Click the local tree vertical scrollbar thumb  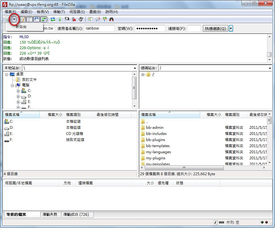click(x=134, y=88)
